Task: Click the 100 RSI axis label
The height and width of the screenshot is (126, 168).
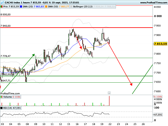Action: (157, 108)
